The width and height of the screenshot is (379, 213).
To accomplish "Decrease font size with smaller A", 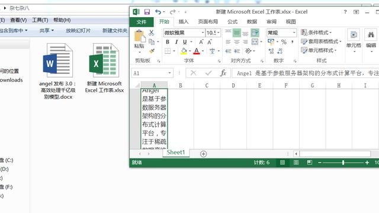I will 210,42.
